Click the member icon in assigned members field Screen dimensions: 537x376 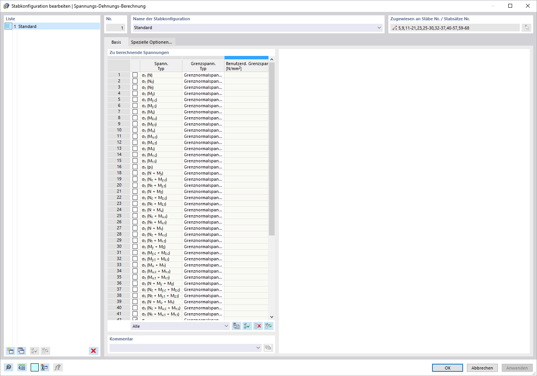coord(395,28)
